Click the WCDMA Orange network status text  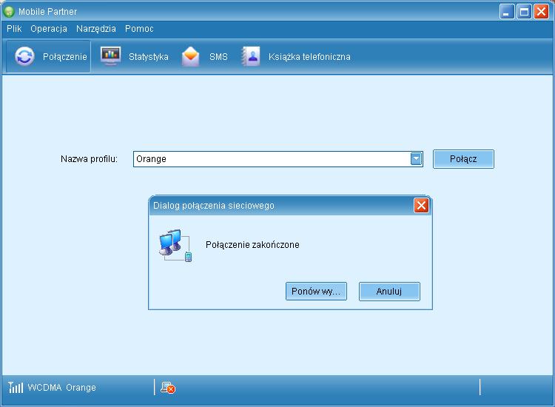[62, 388]
